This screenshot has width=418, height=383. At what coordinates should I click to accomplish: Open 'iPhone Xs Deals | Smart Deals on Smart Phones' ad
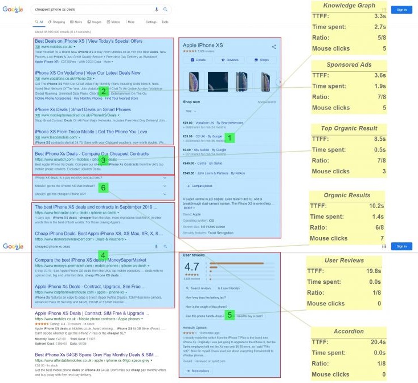[x=83, y=109]
